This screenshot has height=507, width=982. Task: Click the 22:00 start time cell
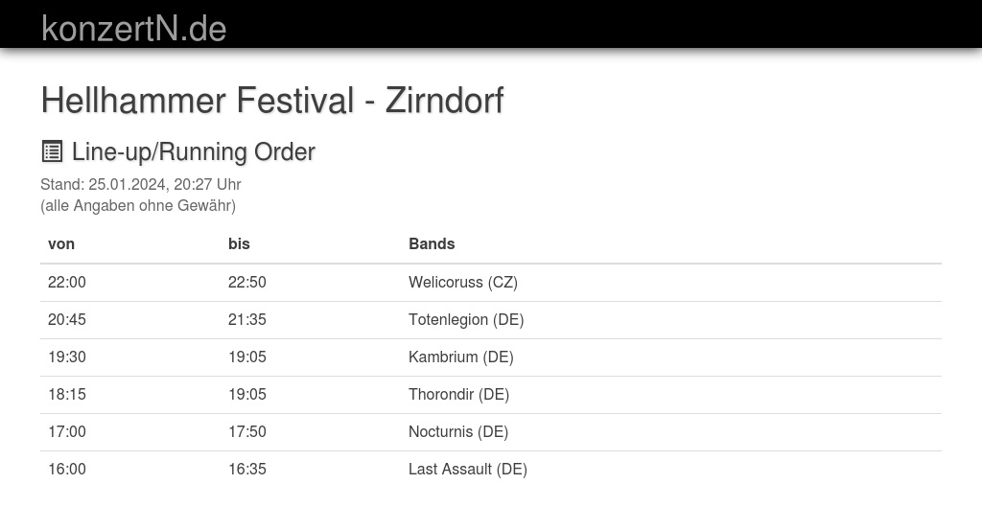67,282
